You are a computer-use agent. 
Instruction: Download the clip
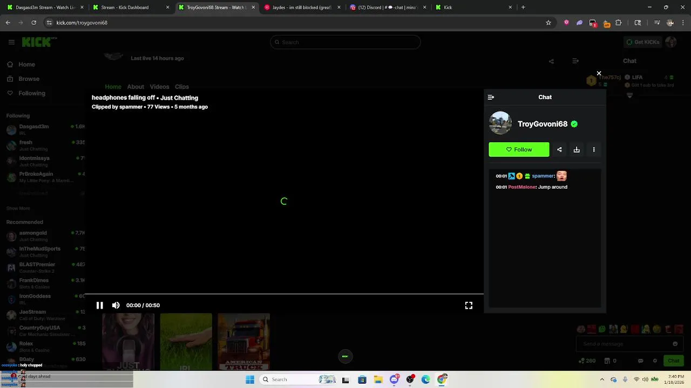(x=577, y=149)
